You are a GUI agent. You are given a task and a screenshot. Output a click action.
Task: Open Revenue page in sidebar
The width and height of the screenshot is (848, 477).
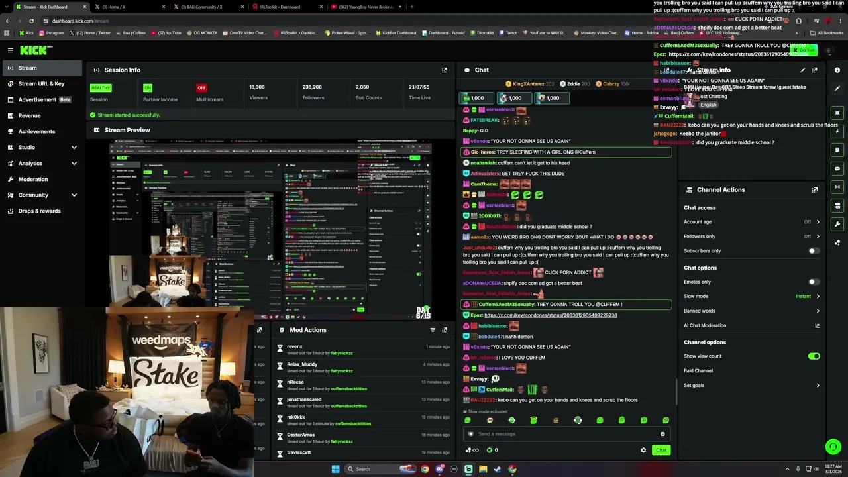point(42,115)
